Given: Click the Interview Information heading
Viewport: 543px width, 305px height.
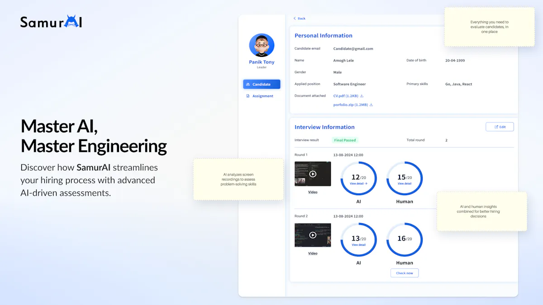Looking at the screenshot, I should 324,127.
